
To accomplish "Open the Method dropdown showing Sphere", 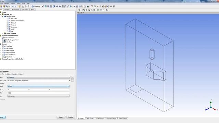I will coord(38,86).
